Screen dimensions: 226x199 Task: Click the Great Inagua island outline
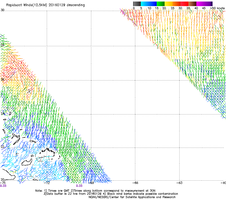tap(27, 162)
